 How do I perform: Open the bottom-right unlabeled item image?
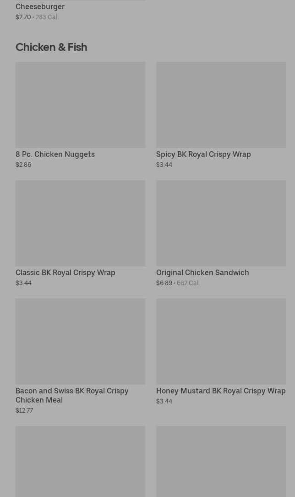(x=221, y=462)
